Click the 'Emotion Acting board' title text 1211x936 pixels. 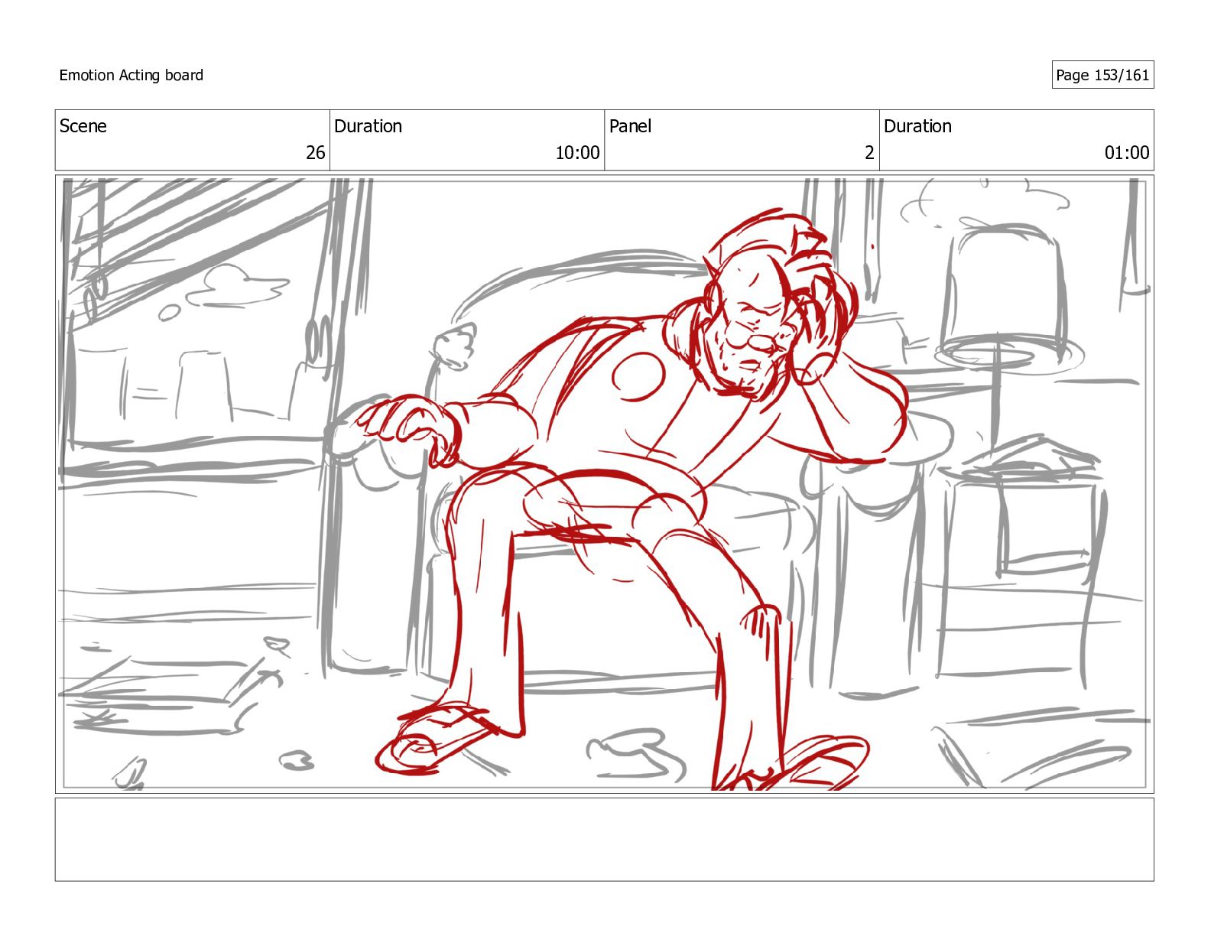coord(131,75)
